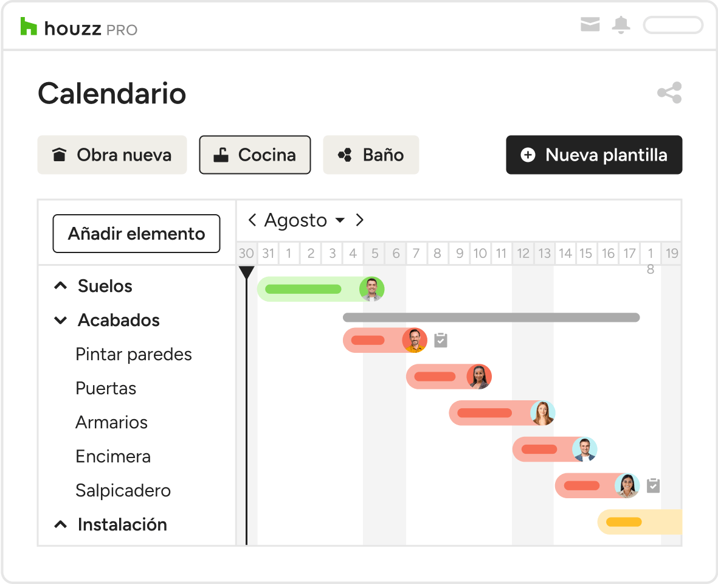Go to the next month arrow
718x584 pixels.
pyautogui.click(x=360, y=220)
